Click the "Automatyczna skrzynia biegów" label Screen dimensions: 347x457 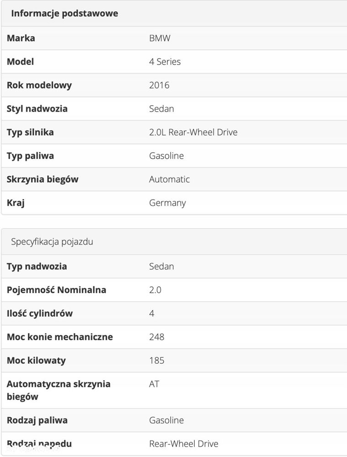coord(59,390)
